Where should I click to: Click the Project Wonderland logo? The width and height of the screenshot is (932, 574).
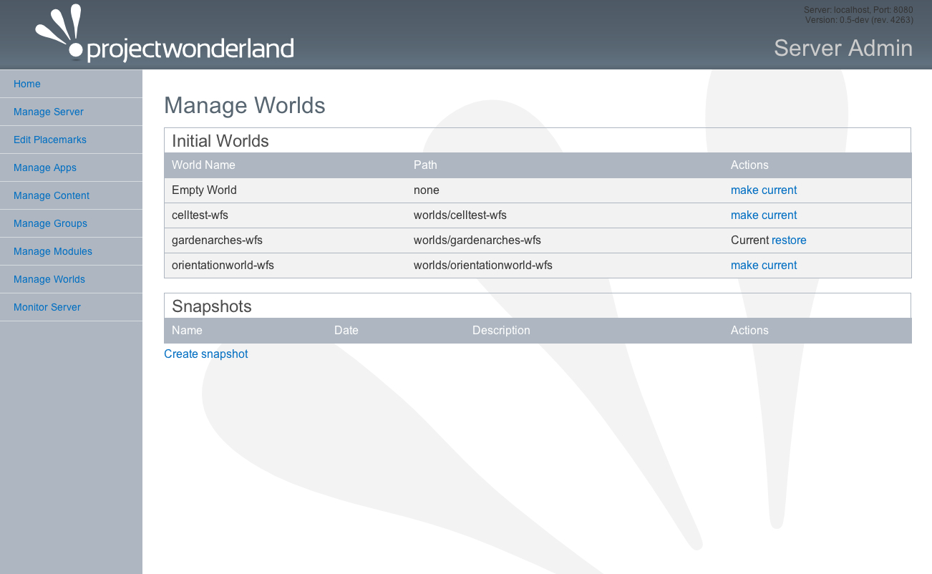[x=165, y=37]
